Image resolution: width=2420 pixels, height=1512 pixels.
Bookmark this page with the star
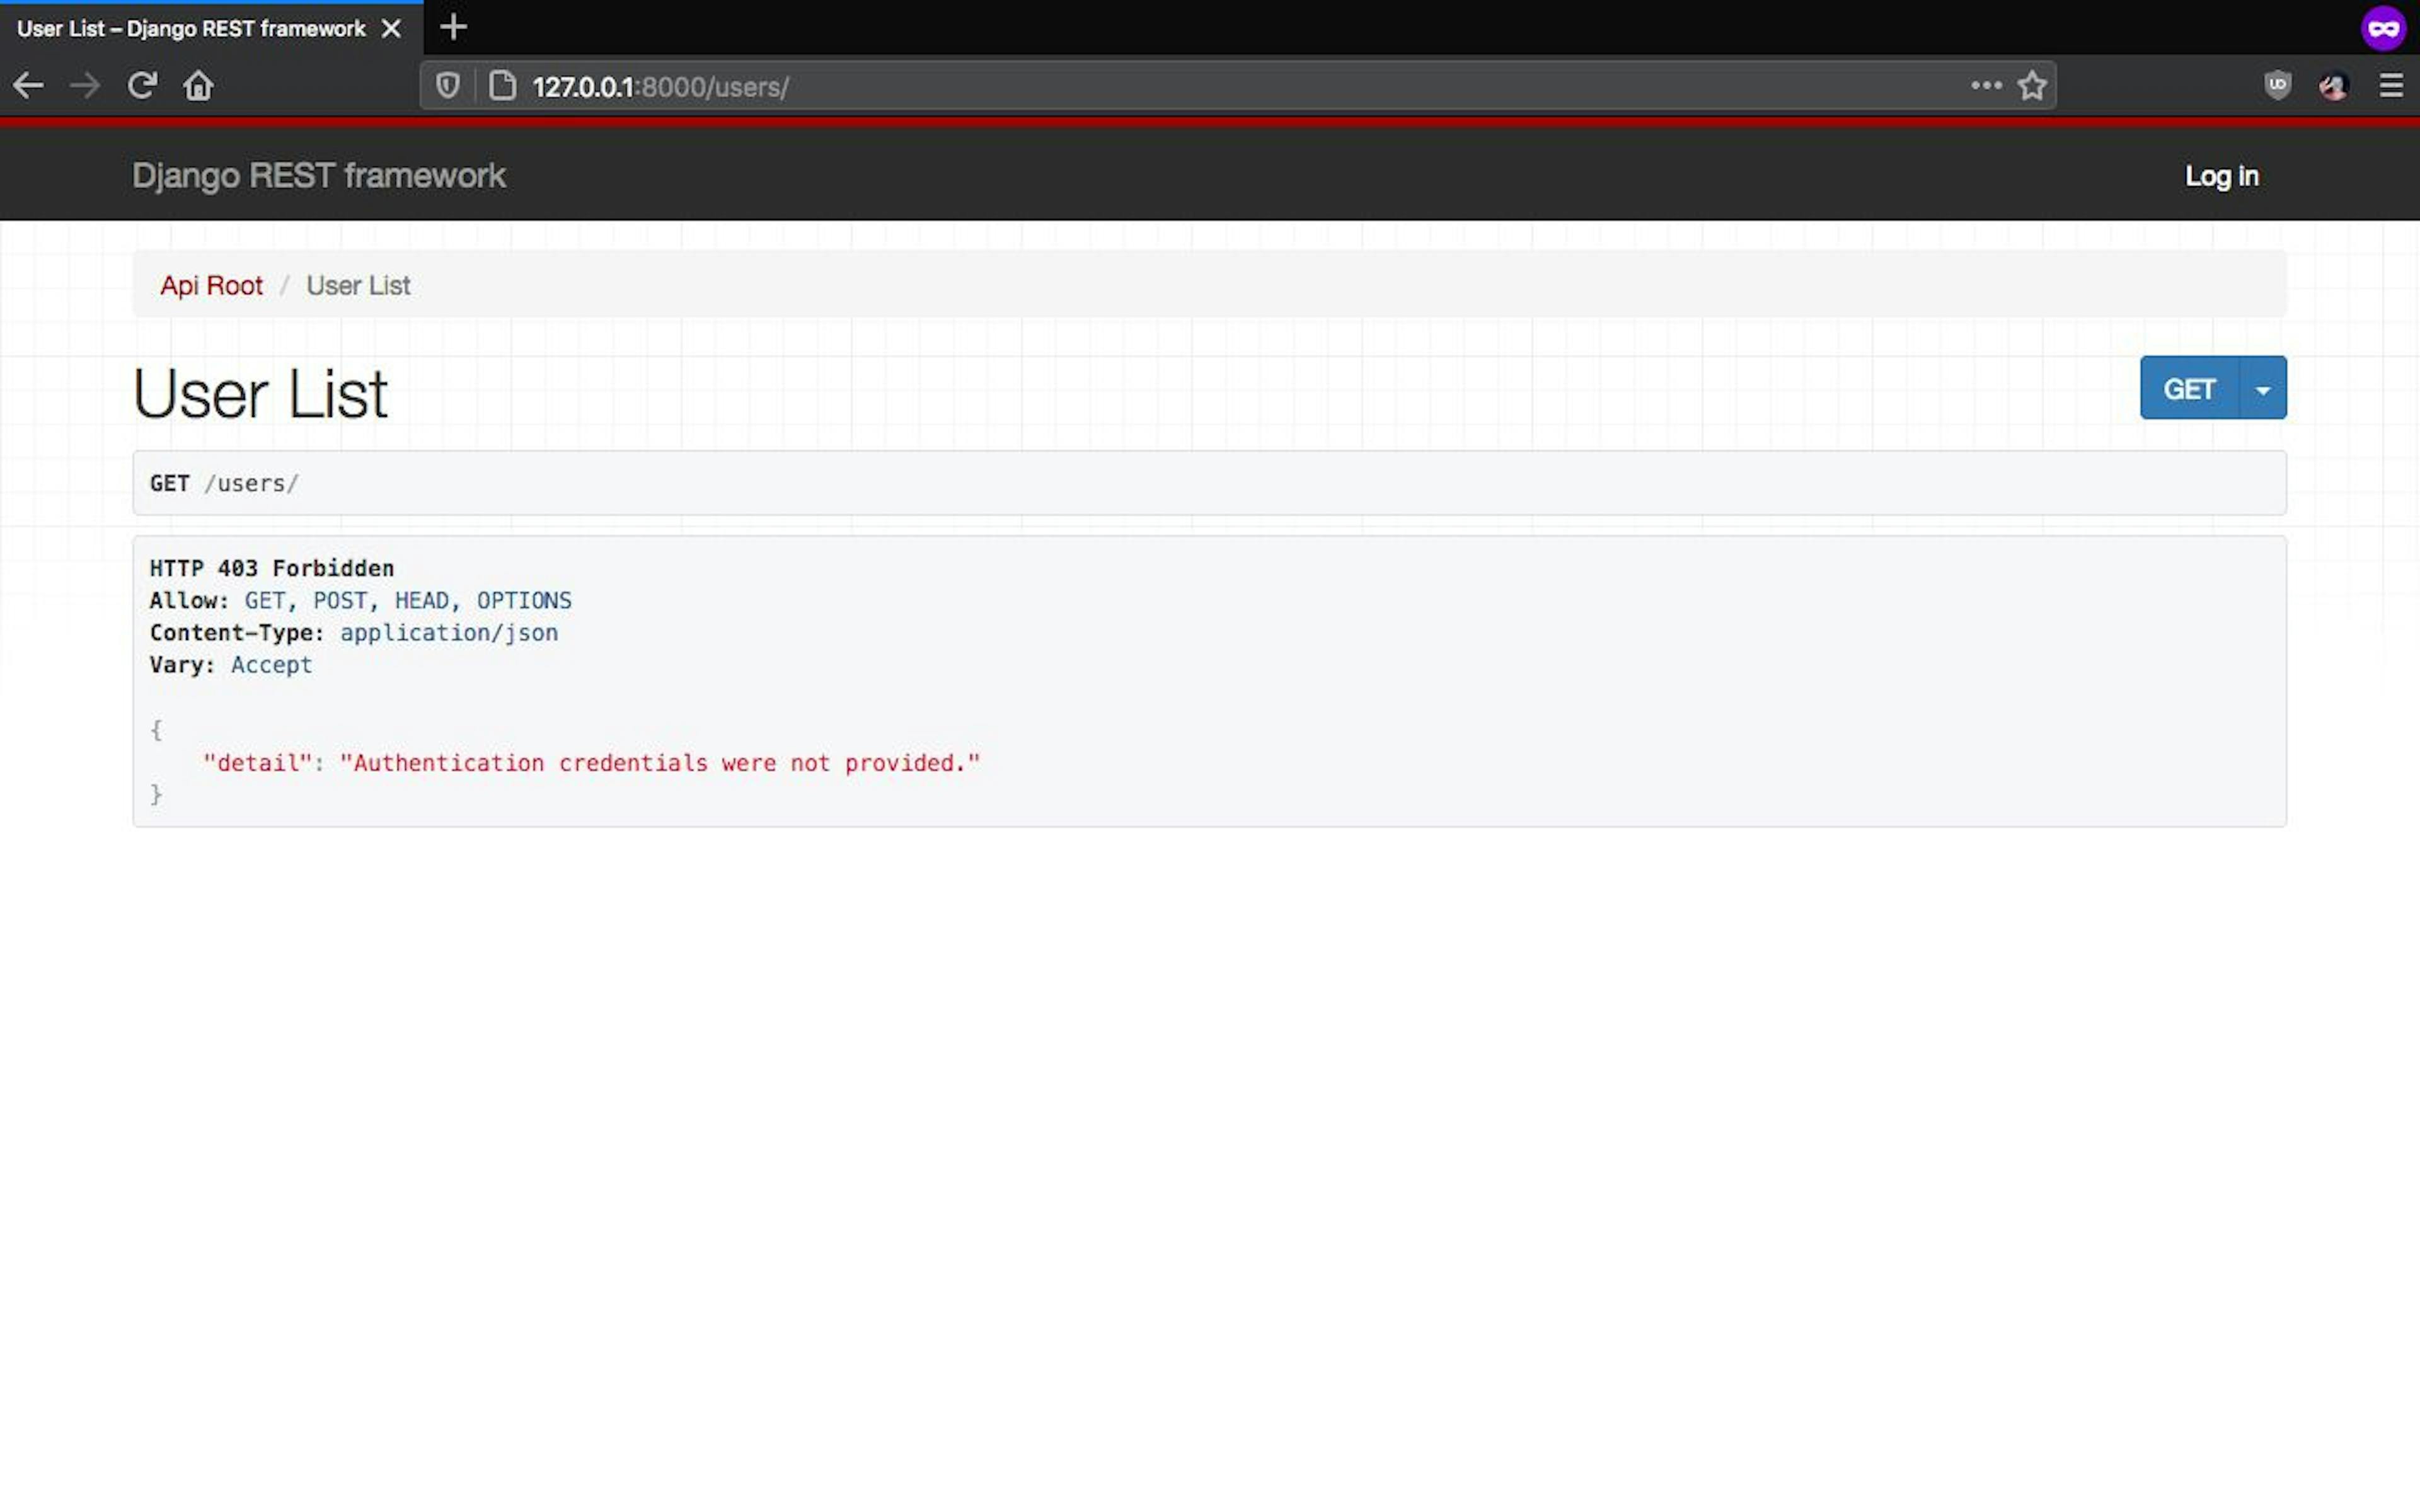pos(2032,86)
